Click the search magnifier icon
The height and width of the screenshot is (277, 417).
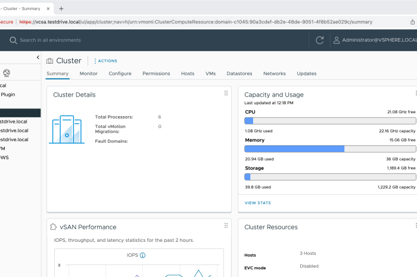click(x=13, y=40)
